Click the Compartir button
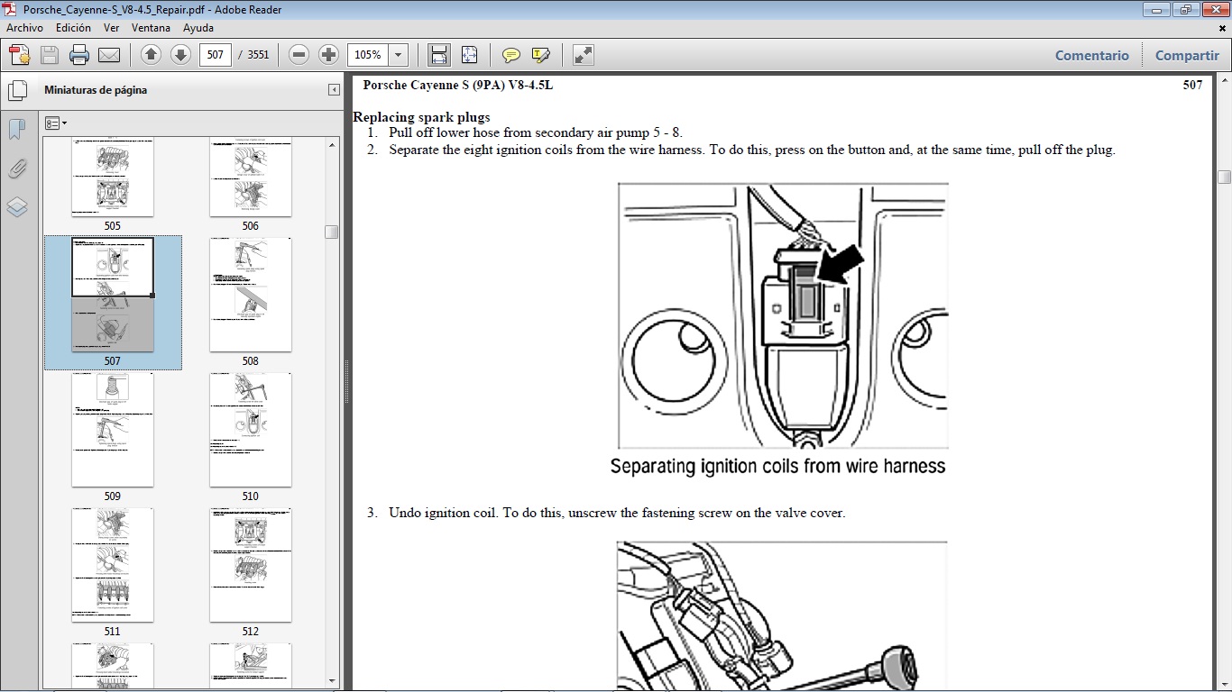Viewport: 1232px width, 692px height. tap(1186, 55)
